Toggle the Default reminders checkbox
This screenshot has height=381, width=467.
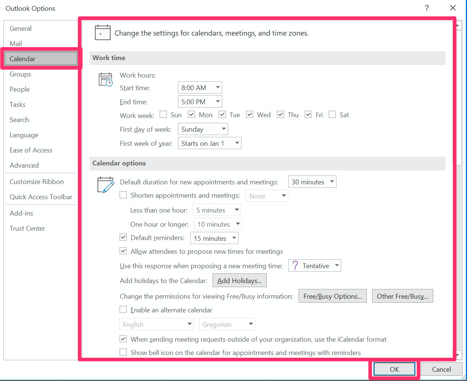123,237
